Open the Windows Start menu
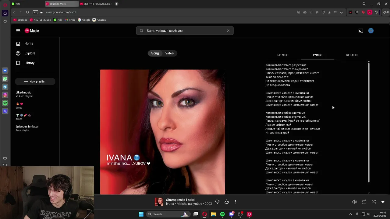This screenshot has height=219, width=390. [141, 214]
